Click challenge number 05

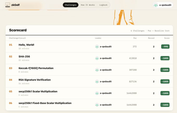[x=11, y=91]
